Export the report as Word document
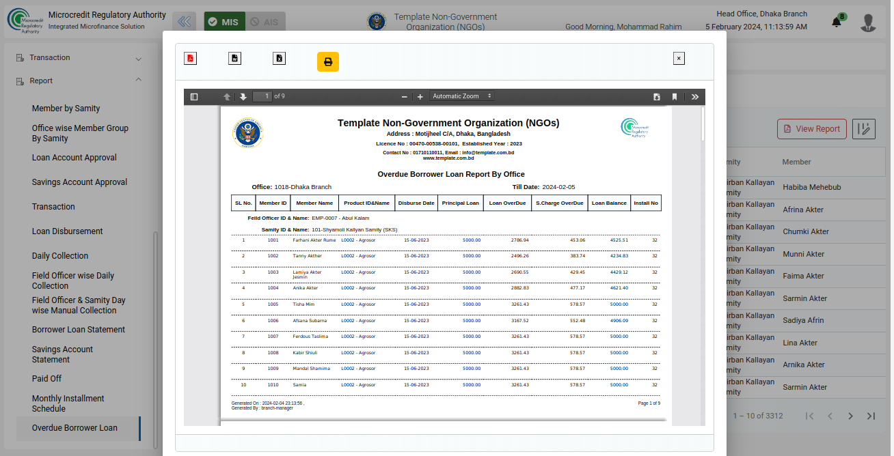This screenshot has width=894, height=456. coord(234,59)
